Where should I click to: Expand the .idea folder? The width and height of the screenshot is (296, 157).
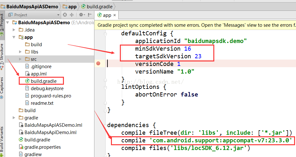pyautogui.click(x=14, y=30)
